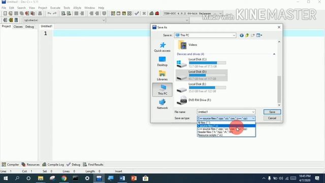Click the Close All files icon in toolbar
Image resolution: width=325 pixels, height=183 pixels.
pyautogui.click(x=32, y=13)
